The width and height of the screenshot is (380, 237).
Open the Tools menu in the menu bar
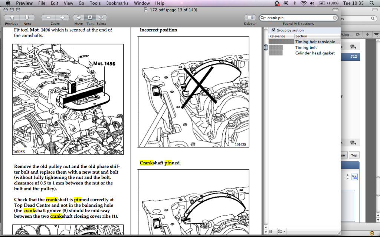[x=95, y=3]
